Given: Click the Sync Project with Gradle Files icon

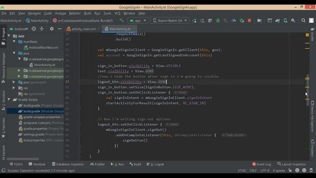Looking at the screenshot, I should click(277, 21).
